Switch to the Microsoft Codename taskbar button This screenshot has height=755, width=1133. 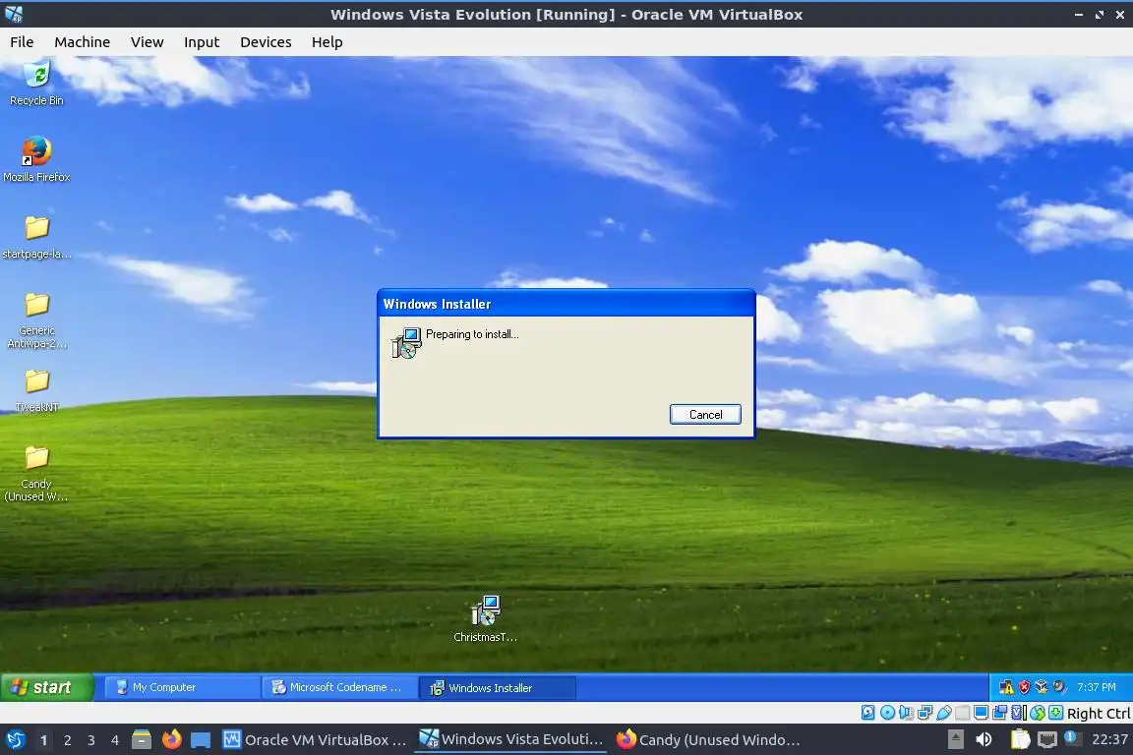pyautogui.click(x=339, y=687)
